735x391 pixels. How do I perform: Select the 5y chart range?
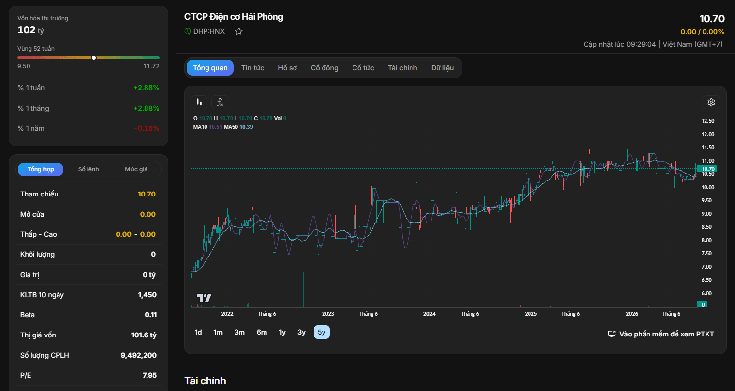[322, 333]
